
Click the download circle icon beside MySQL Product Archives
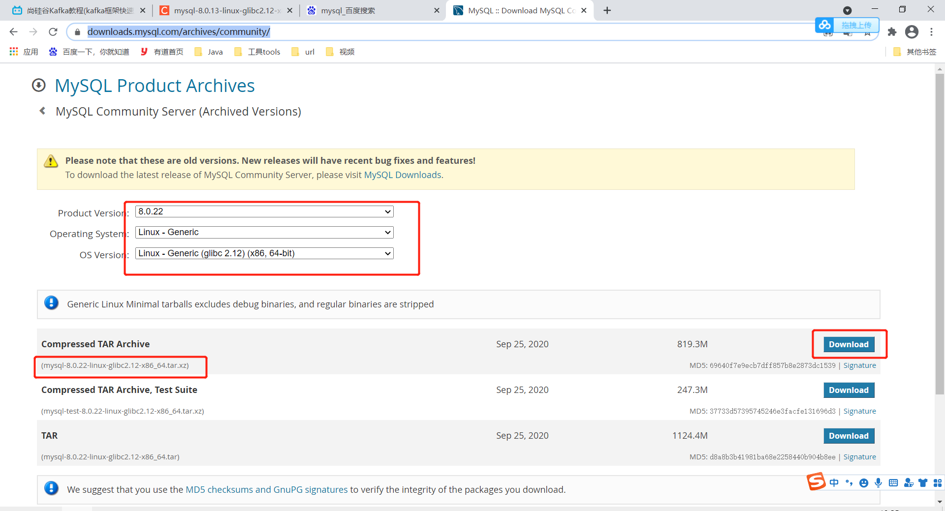pyautogui.click(x=39, y=86)
